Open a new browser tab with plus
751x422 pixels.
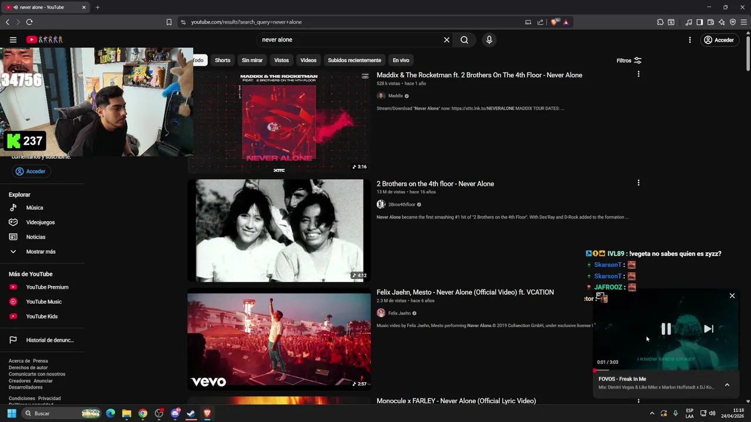97,7
